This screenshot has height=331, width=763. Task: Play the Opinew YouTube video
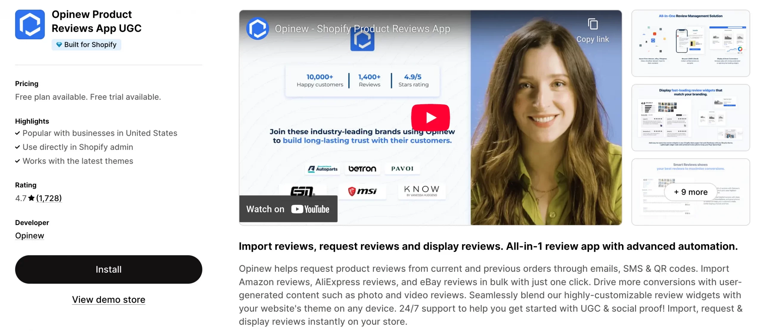click(x=430, y=117)
